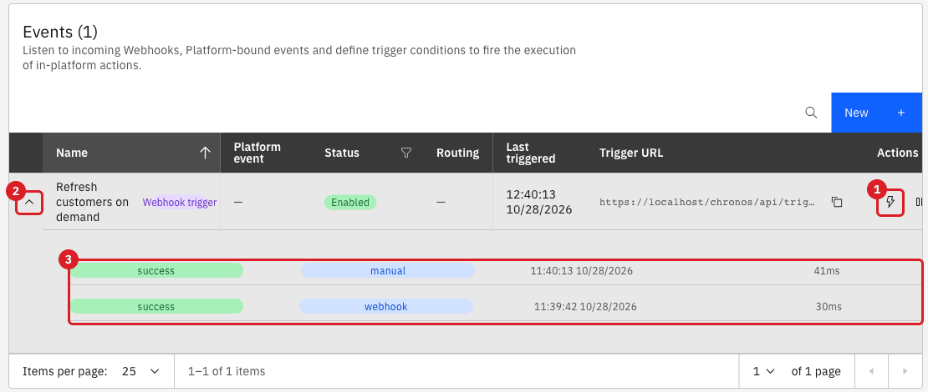This screenshot has width=928, height=392.
Task: Open the Status column filter icon
Action: click(406, 153)
